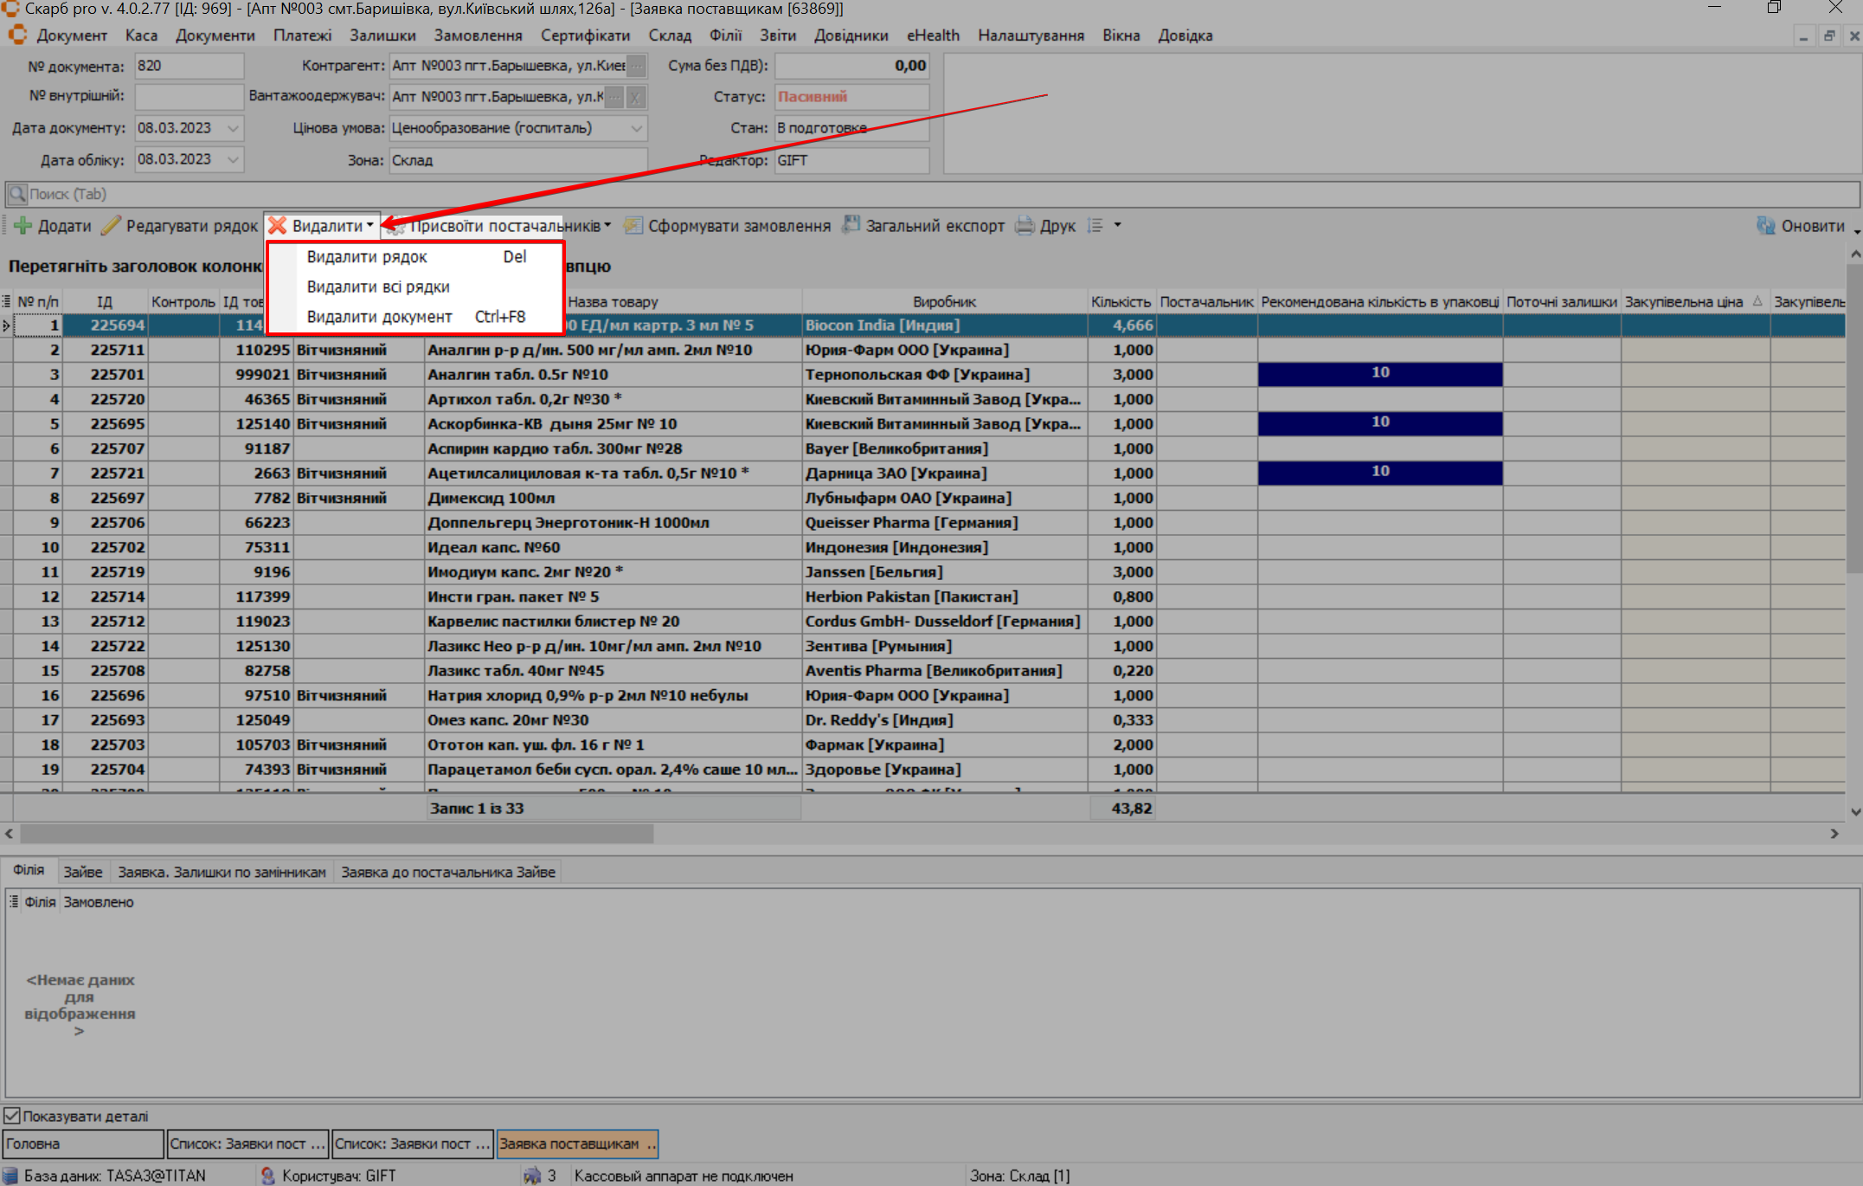Open the Сертифікати menu

[x=585, y=35]
